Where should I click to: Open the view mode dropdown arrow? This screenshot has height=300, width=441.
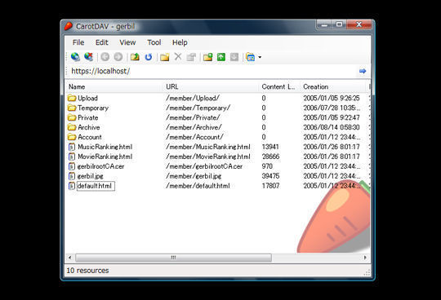pos(260,57)
